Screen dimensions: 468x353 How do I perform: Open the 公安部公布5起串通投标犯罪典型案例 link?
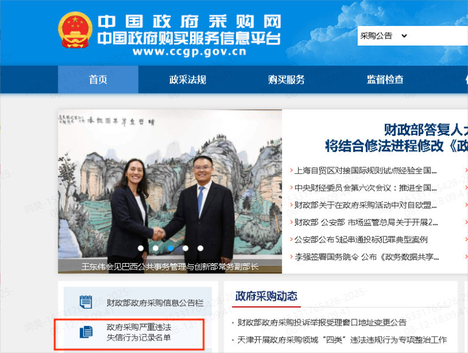point(361,239)
